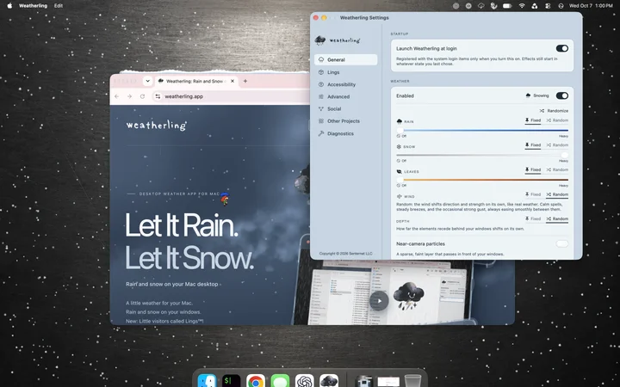The width and height of the screenshot is (620, 387).
Task: Set Snow mode to Random
Action: pyautogui.click(x=557, y=145)
